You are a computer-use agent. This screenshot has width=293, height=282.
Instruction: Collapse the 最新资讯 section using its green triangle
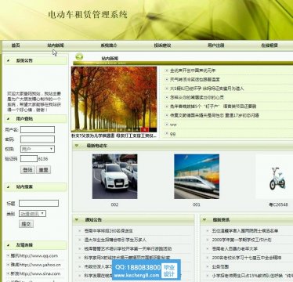coord(204,220)
